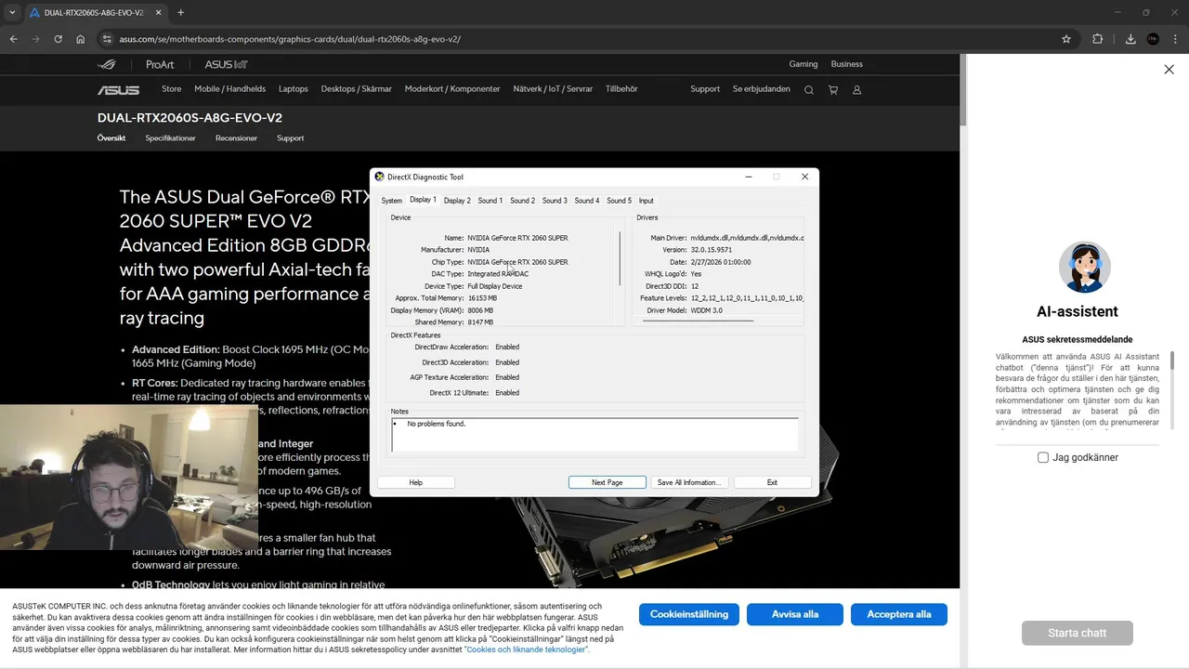Image resolution: width=1189 pixels, height=669 pixels.
Task: Click Save All Information button
Action: [x=689, y=482]
